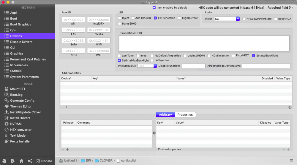The width and height of the screenshot is (297, 165).
Task: Uncheck the FixOwnership USB checkbox
Action: tap(155, 18)
